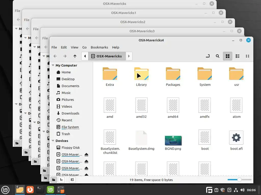This screenshot has height=195, width=261.
Task: Open Trash in the sidebar
Action: (x=66, y=134)
